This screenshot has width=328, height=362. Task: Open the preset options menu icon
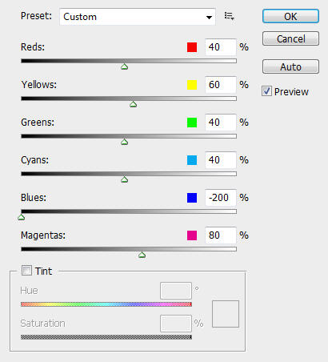point(229,16)
